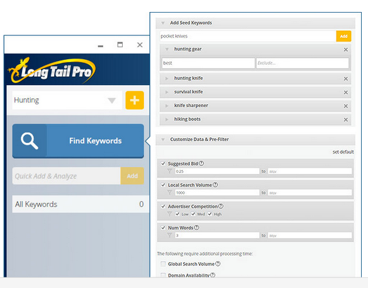Select the All Keywords list item

click(81, 204)
